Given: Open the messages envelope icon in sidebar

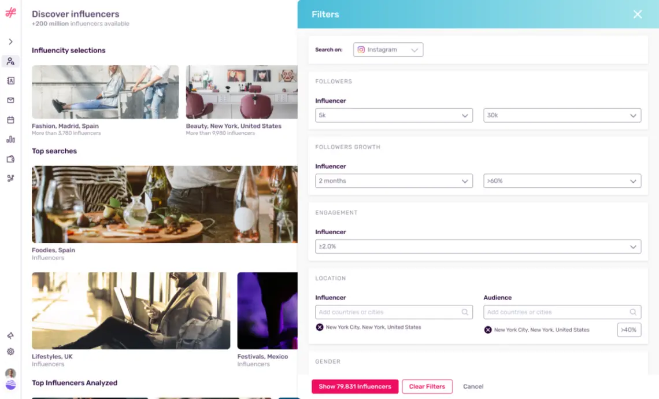Looking at the screenshot, I should (10, 100).
